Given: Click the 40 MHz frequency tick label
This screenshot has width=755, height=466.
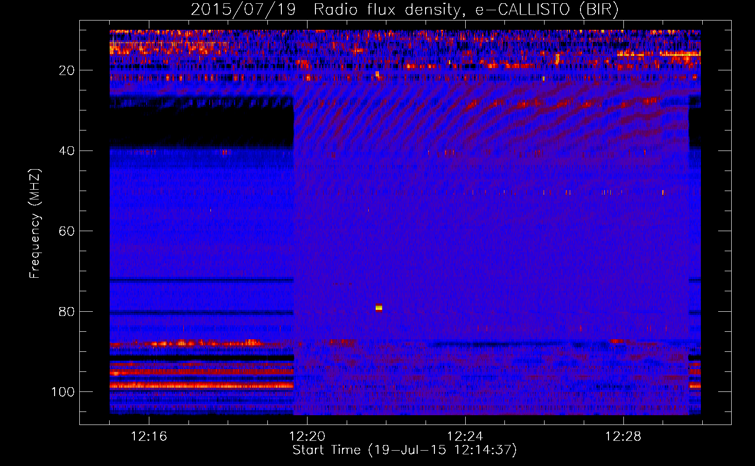Looking at the screenshot, I should tap(67, 151).
